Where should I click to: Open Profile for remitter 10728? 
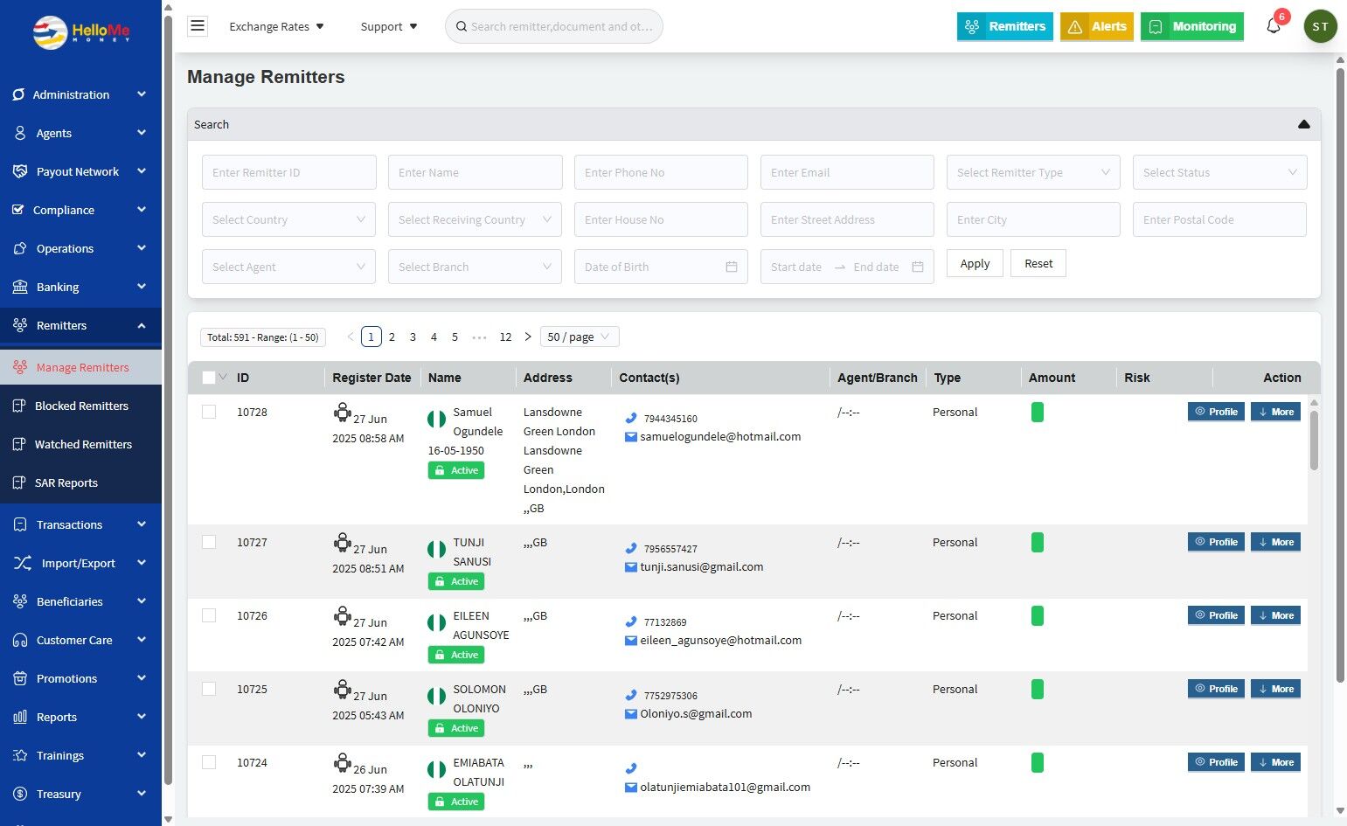[1216, 412]
